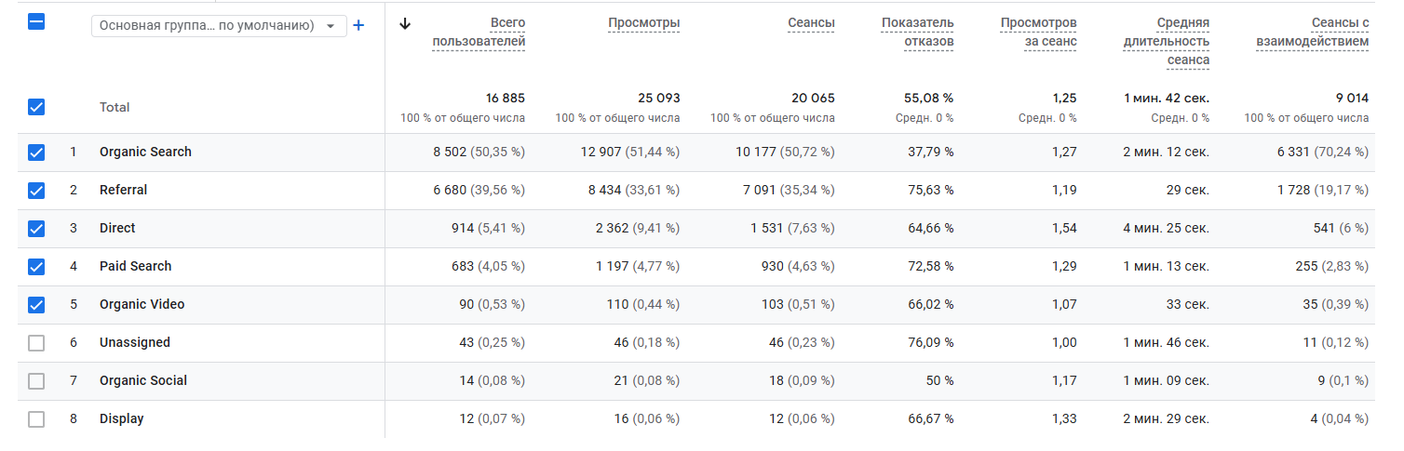The image size is (1404, 451).
Task: Click Unassigned bounce rate 76,09 %
Action: pyautogui.click(x=931, y=342)
